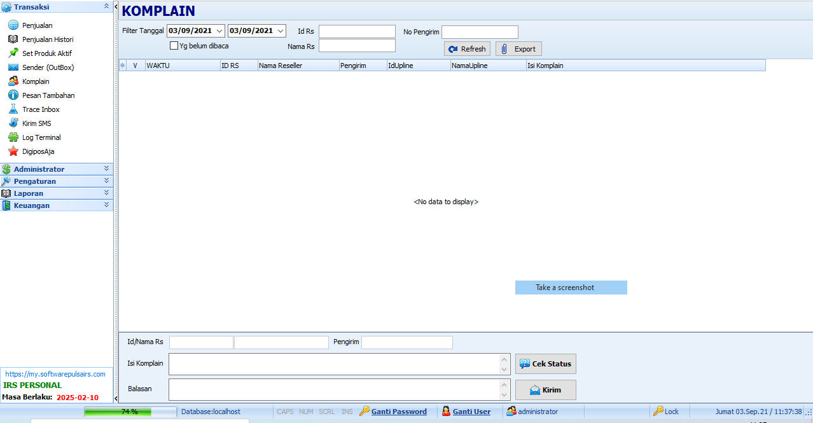The image size is (813, 423).
Task: Open Penjualan from the sidebar globe icon
Action: pos(13,25)
